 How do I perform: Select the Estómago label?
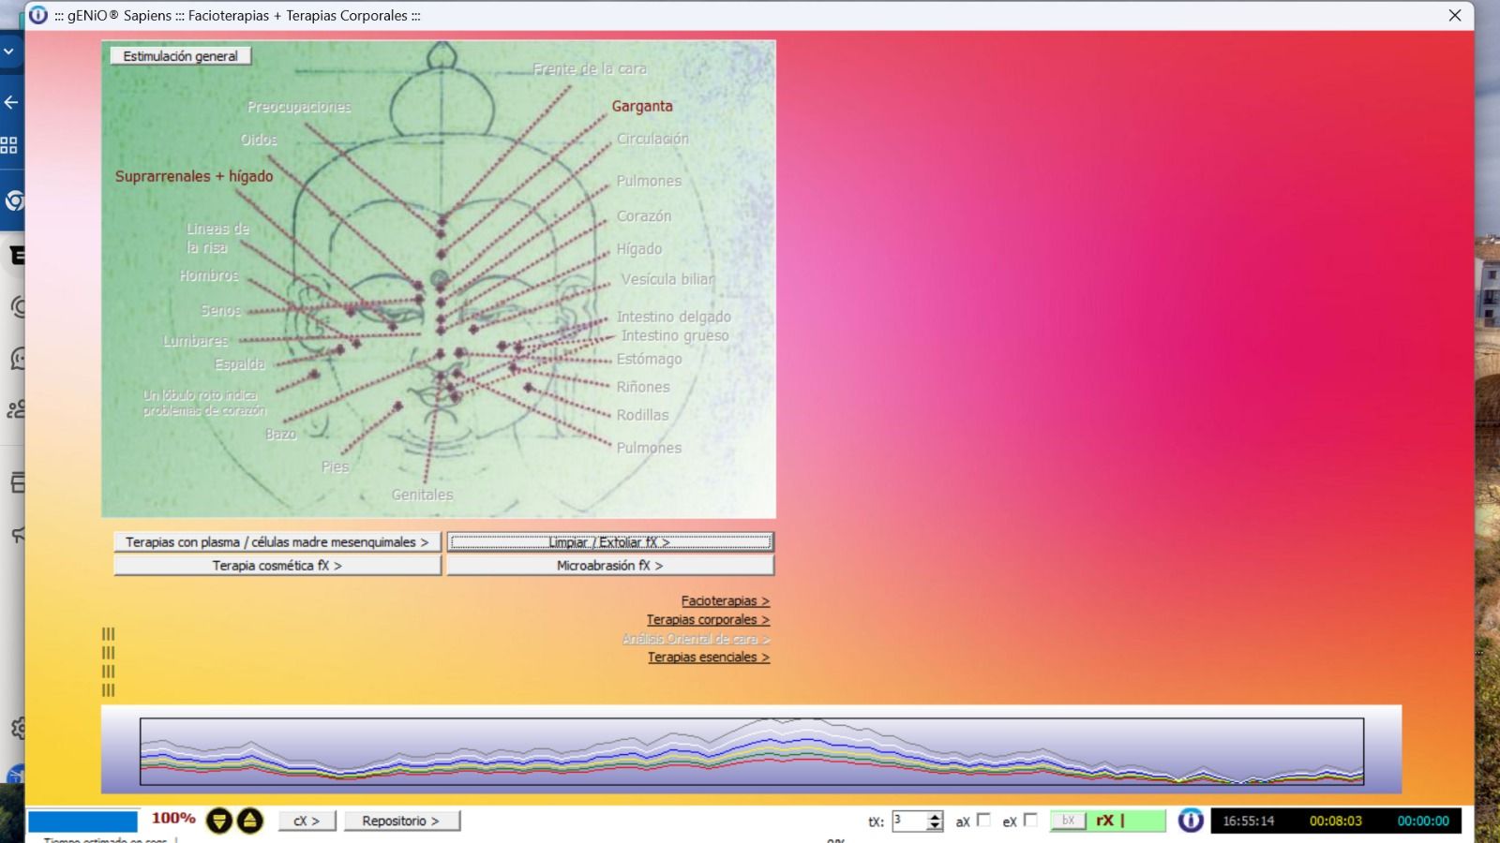tap(649, 359)
